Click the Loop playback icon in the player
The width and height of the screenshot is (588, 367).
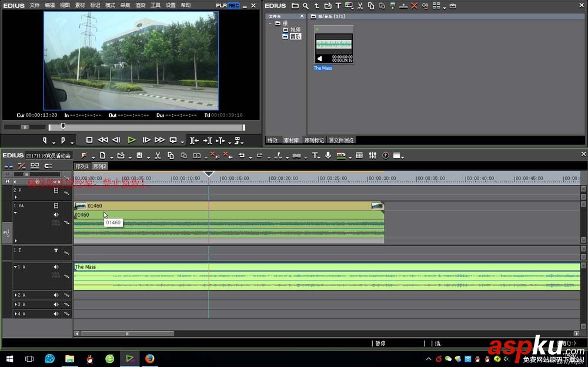(173, 140)
